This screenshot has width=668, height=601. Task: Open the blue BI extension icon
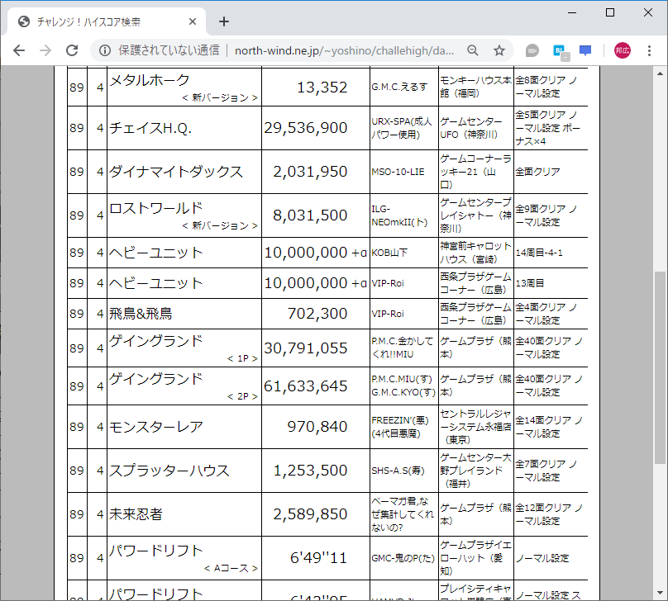click(561, 51)
